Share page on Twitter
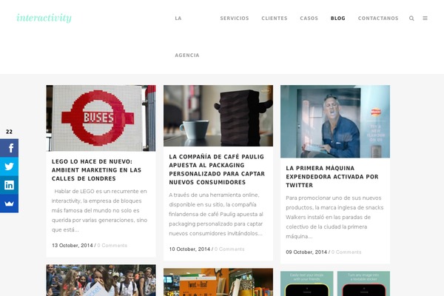Screen dimensions: 444x296 click(x=9, y=166)
